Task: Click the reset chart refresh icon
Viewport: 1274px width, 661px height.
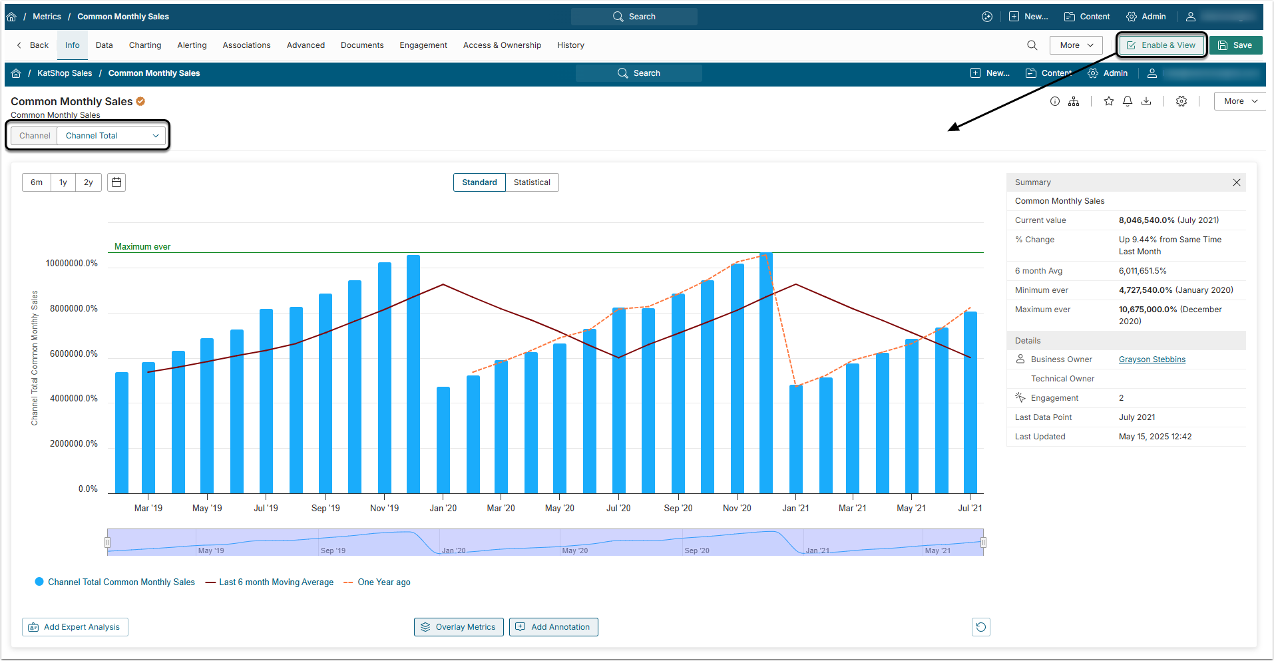Action: tap(980, 627)
